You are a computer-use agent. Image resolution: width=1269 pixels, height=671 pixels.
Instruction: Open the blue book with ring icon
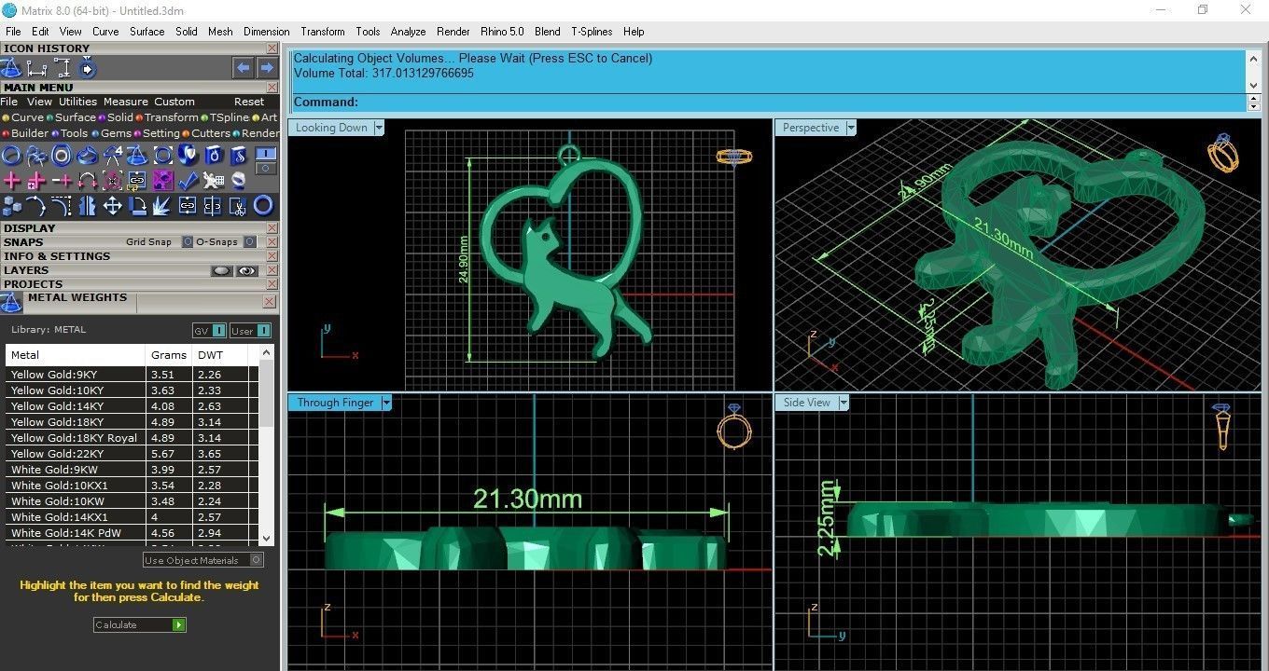point(213,155)
